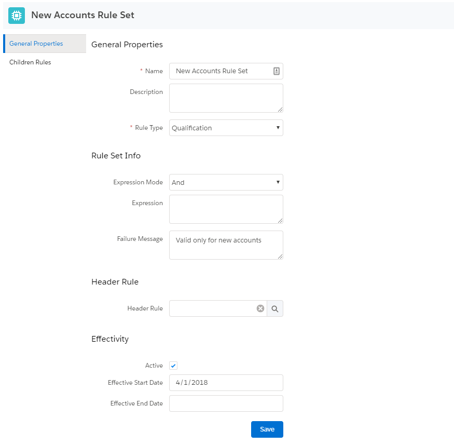Click the contact card icon in Name field
This screenshot has width=454, height=445.
click(276, 71)
